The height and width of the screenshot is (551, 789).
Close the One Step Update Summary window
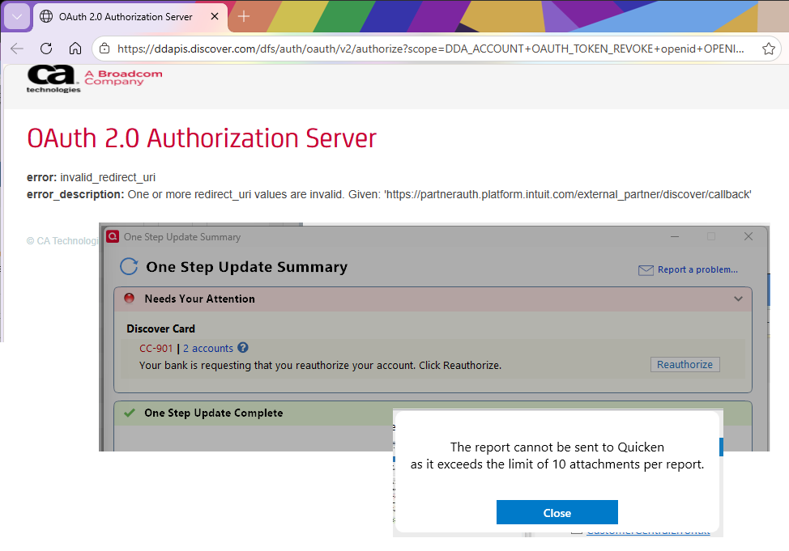(748, 236)
